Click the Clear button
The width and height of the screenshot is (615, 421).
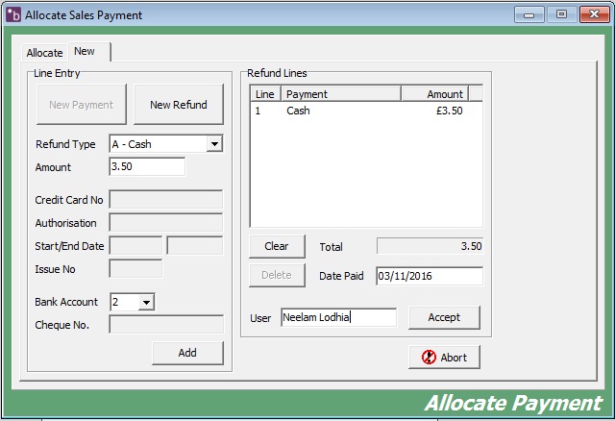click(x=277, y=246)
